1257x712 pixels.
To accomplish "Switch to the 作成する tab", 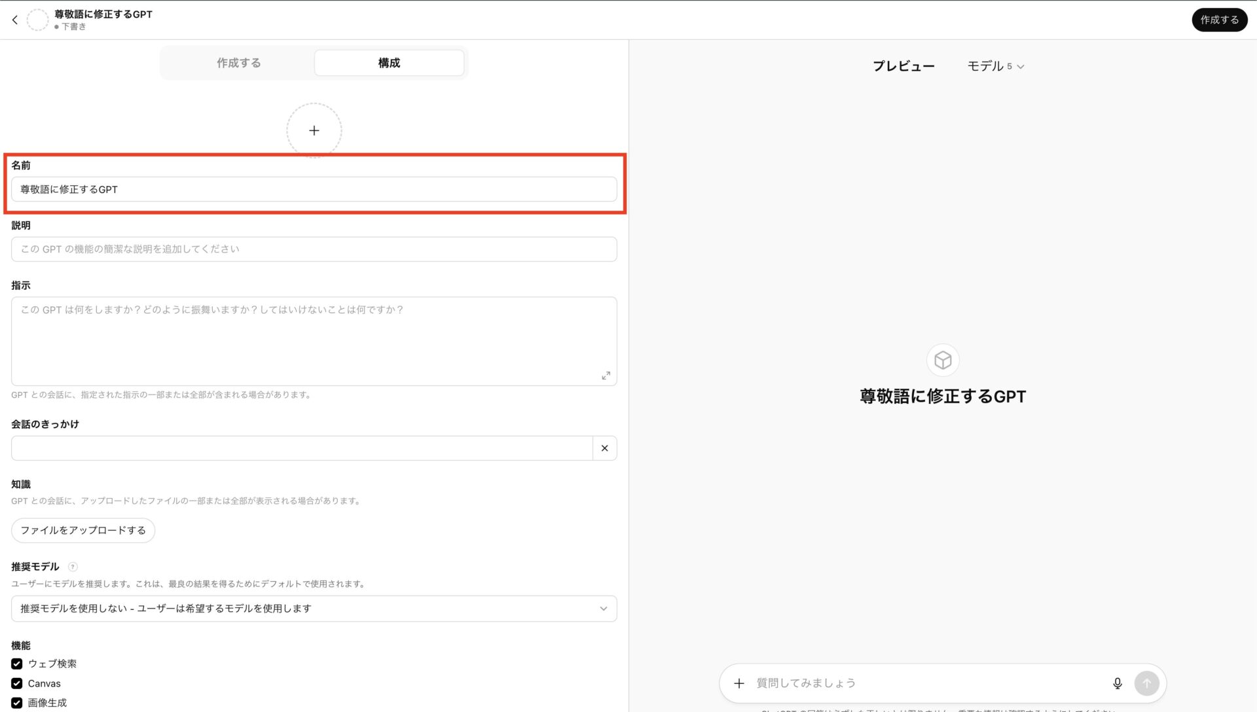I will point(238,62).
